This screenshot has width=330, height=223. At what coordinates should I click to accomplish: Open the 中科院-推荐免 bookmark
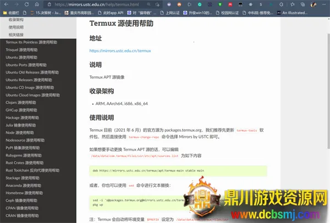coord(258,13)
